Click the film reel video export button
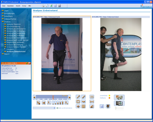Image resolution: width=153 pixels, height=122 pixels. click(x=119, y=97)
